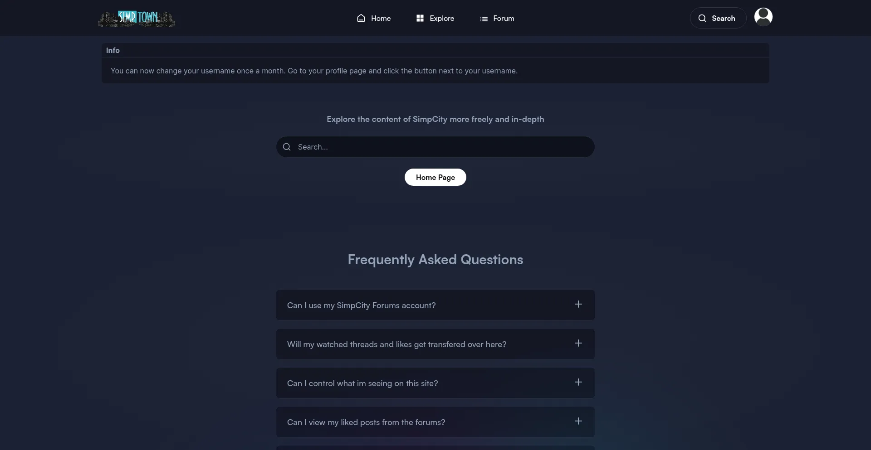Expand the liked posts from forums question
Screen dimensions: 871x450
(x=366, y=422)
